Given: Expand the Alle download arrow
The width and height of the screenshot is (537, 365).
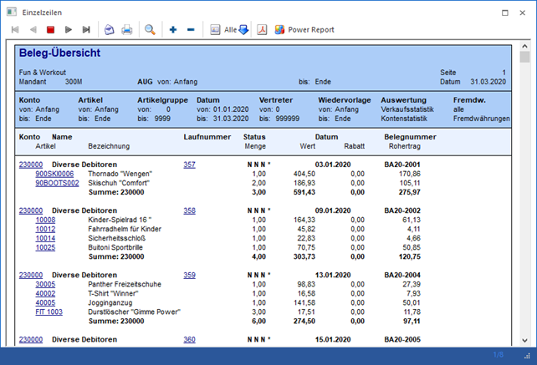Looking at the screenshot, I should point(243,30).
